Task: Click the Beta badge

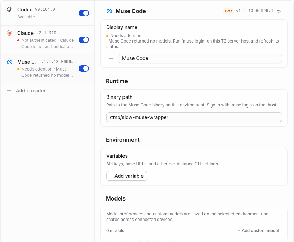Action: click(x=229, y=11)
